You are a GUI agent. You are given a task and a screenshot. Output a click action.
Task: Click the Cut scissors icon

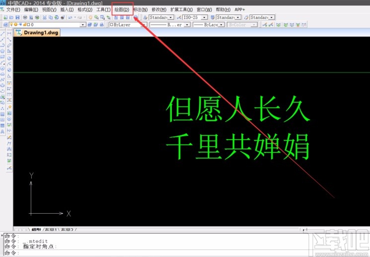click(45, 17)
